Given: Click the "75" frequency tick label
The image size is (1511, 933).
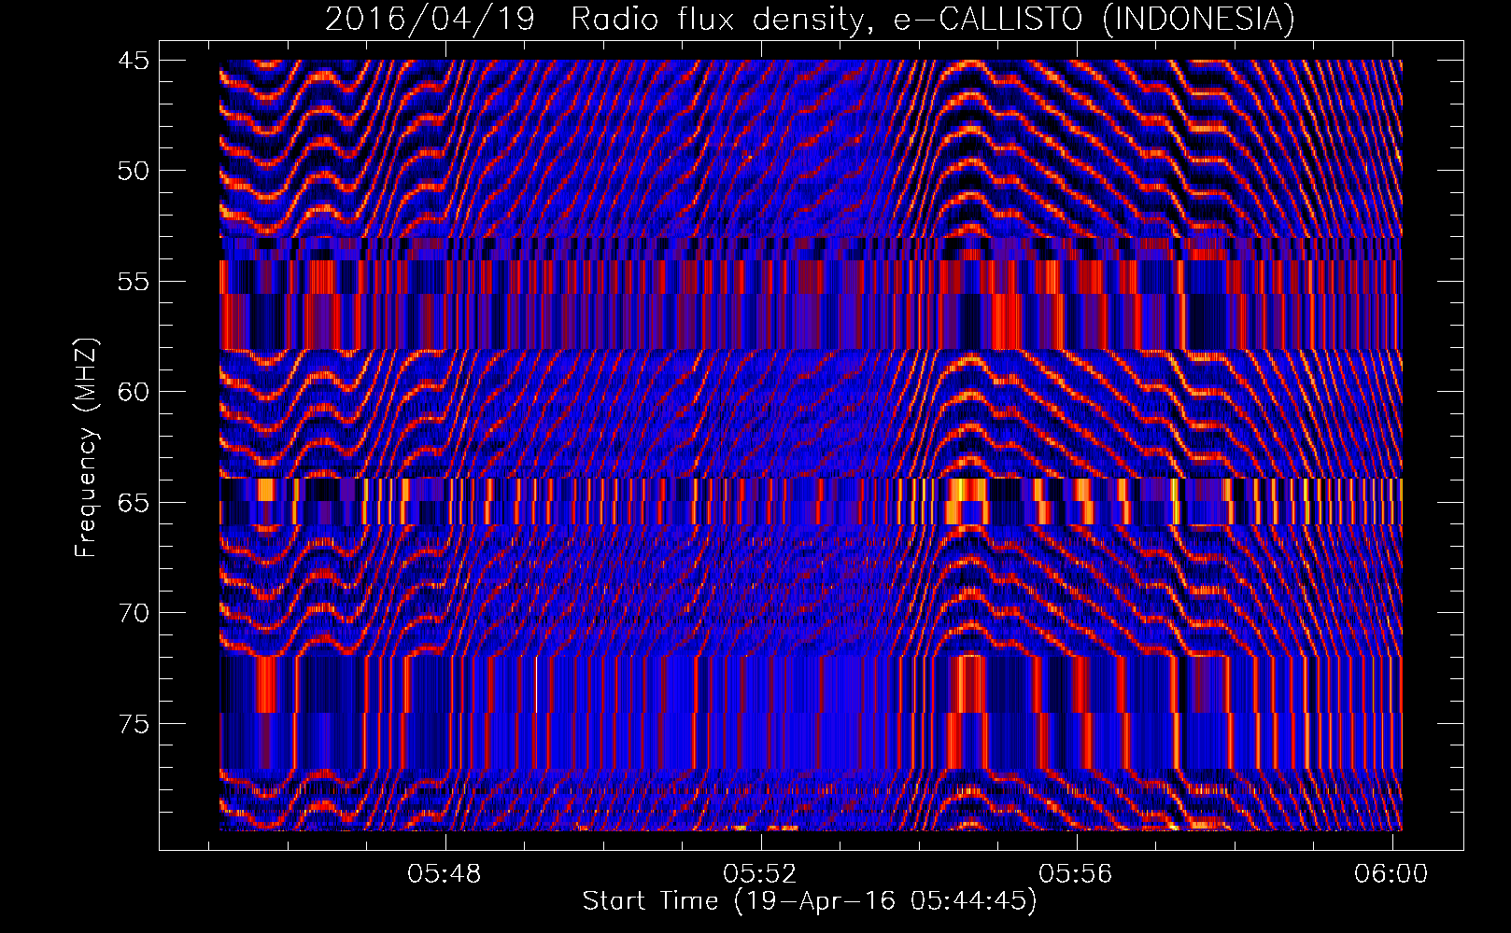Looking at the screenshot, I should 134,724.
